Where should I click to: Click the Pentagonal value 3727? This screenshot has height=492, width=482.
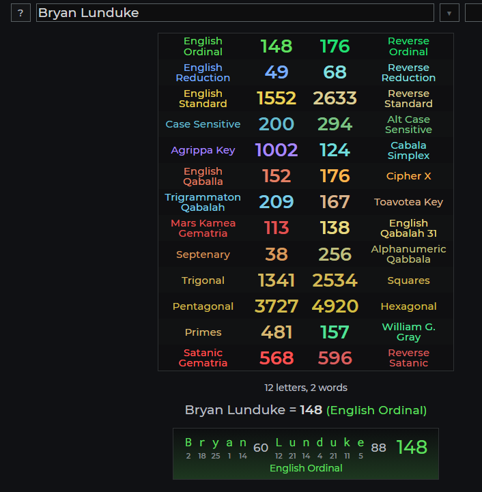[277, 306]
